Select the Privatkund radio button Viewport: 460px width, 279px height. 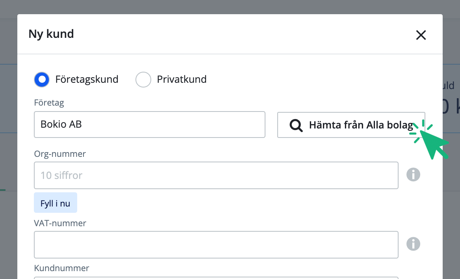click(x=143, y=79)
